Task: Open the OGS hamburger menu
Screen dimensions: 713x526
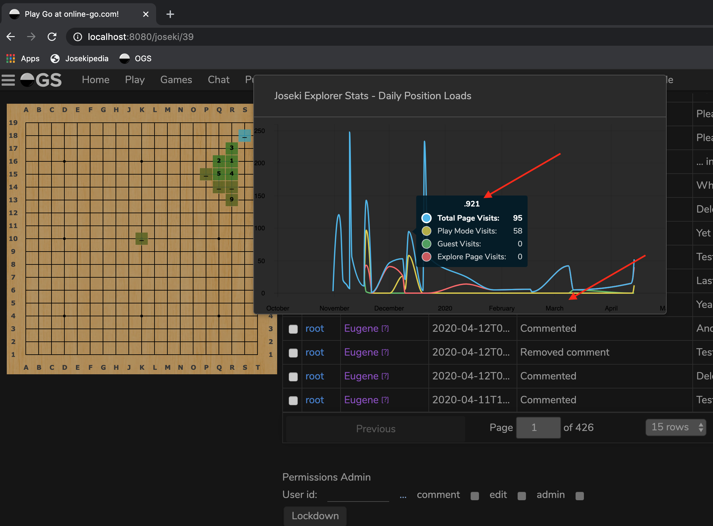Action: pos(8,80)
